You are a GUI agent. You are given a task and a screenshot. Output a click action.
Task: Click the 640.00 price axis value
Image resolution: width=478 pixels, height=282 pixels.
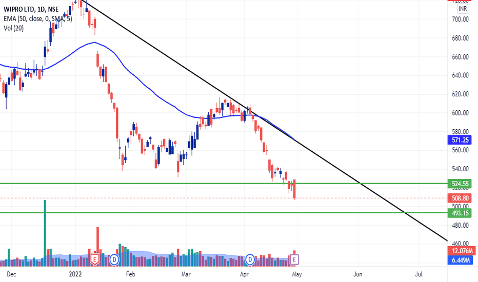(460, 75)
